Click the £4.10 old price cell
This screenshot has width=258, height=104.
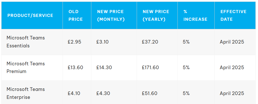[x=74, y=93]
